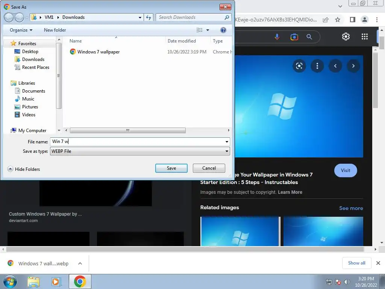Open Google apps grid
The width and height of the screenshot is (385, 289).
click(365, 37)
